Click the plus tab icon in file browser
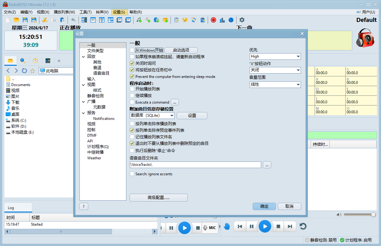This screenshot has height=246, width=381. tap(59, 61)
